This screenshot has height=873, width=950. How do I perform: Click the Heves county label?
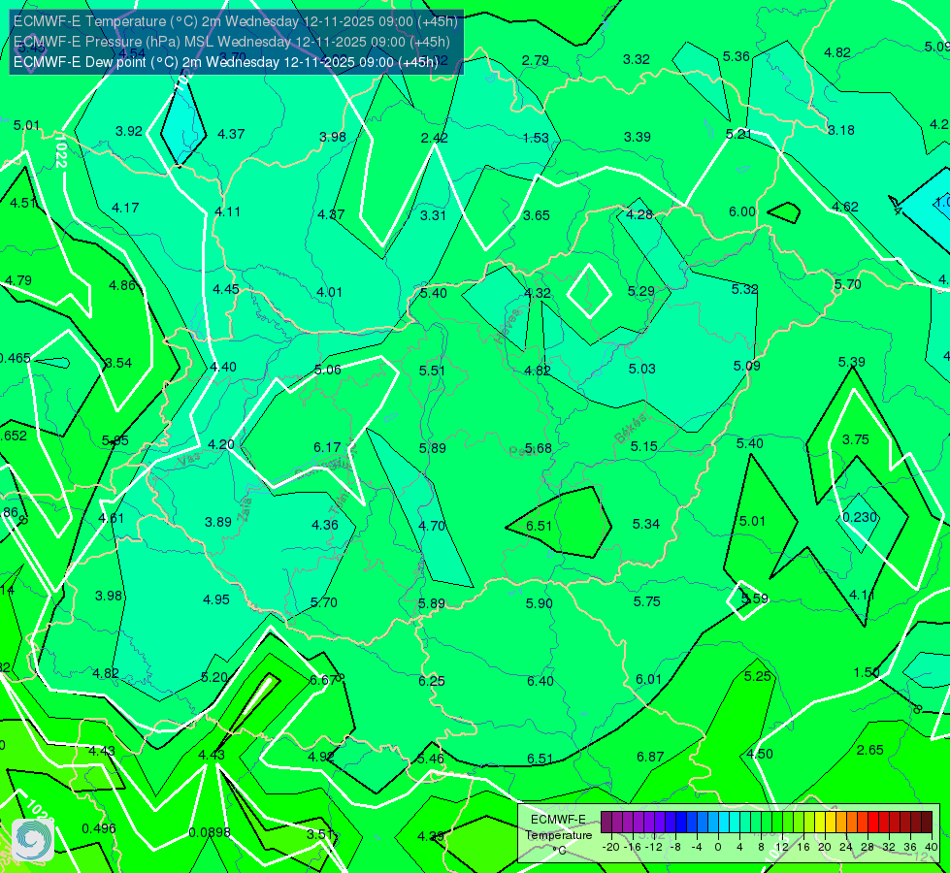coord(508,327)
